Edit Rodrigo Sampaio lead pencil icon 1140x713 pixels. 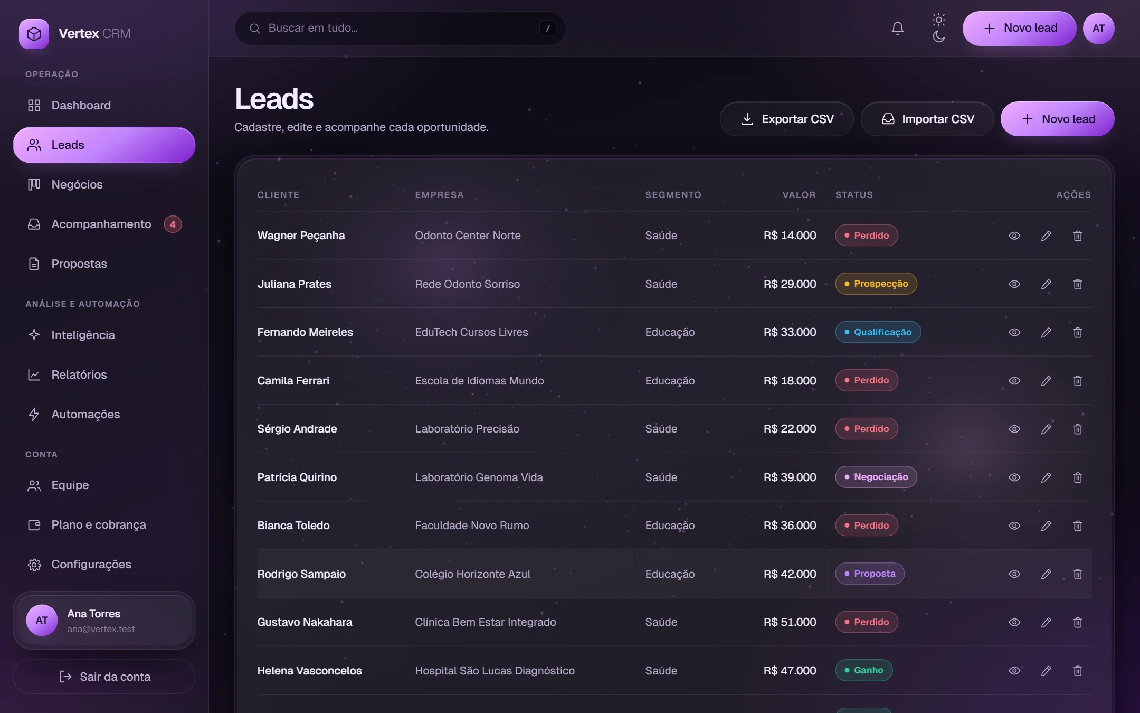coord(1046,574)
